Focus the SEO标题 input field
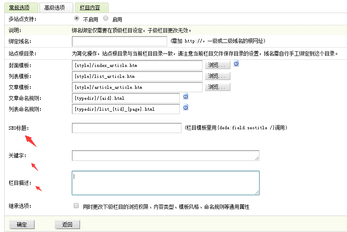Image resolution: width=347 pixels, height=232 pixels. click(127, 128)
